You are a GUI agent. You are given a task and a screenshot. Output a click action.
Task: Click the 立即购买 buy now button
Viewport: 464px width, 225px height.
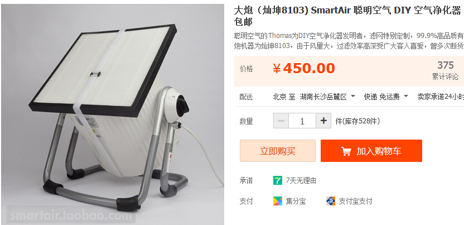pos(278,151)
